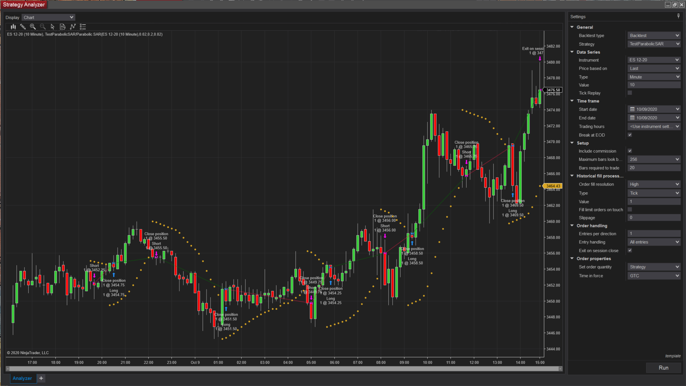
Task: Disable Exit on session close
Action: tap(630, 251)
